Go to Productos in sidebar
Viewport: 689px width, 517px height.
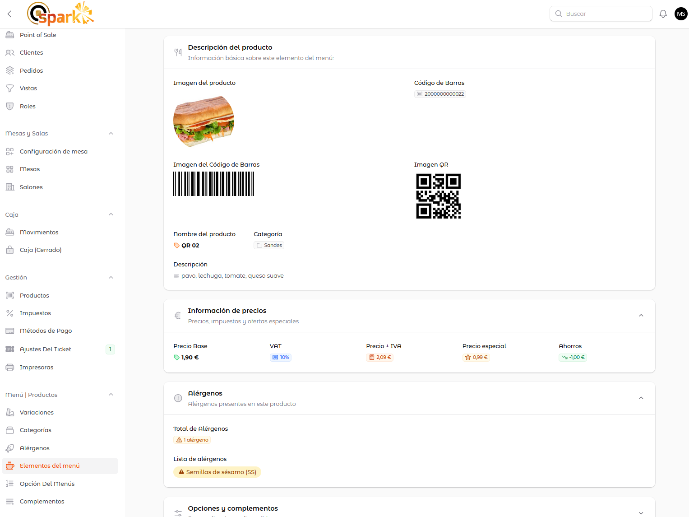click(34, 296)
